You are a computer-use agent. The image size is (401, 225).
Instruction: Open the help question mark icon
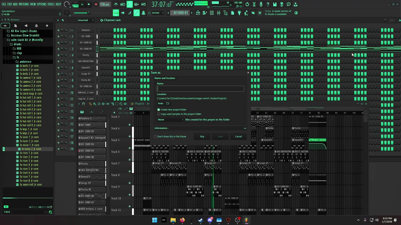268,4
